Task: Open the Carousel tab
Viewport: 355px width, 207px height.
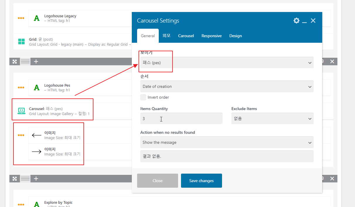Action: point(186,36)
